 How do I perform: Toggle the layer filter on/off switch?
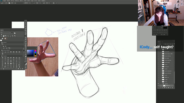coord(174,44)
